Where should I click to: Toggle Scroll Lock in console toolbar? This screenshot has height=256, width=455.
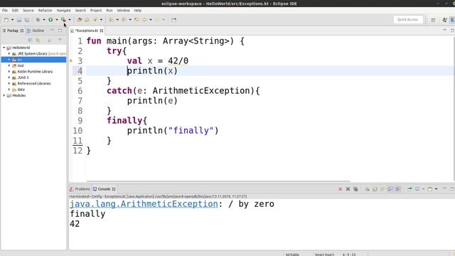click(x=375, y=189)
